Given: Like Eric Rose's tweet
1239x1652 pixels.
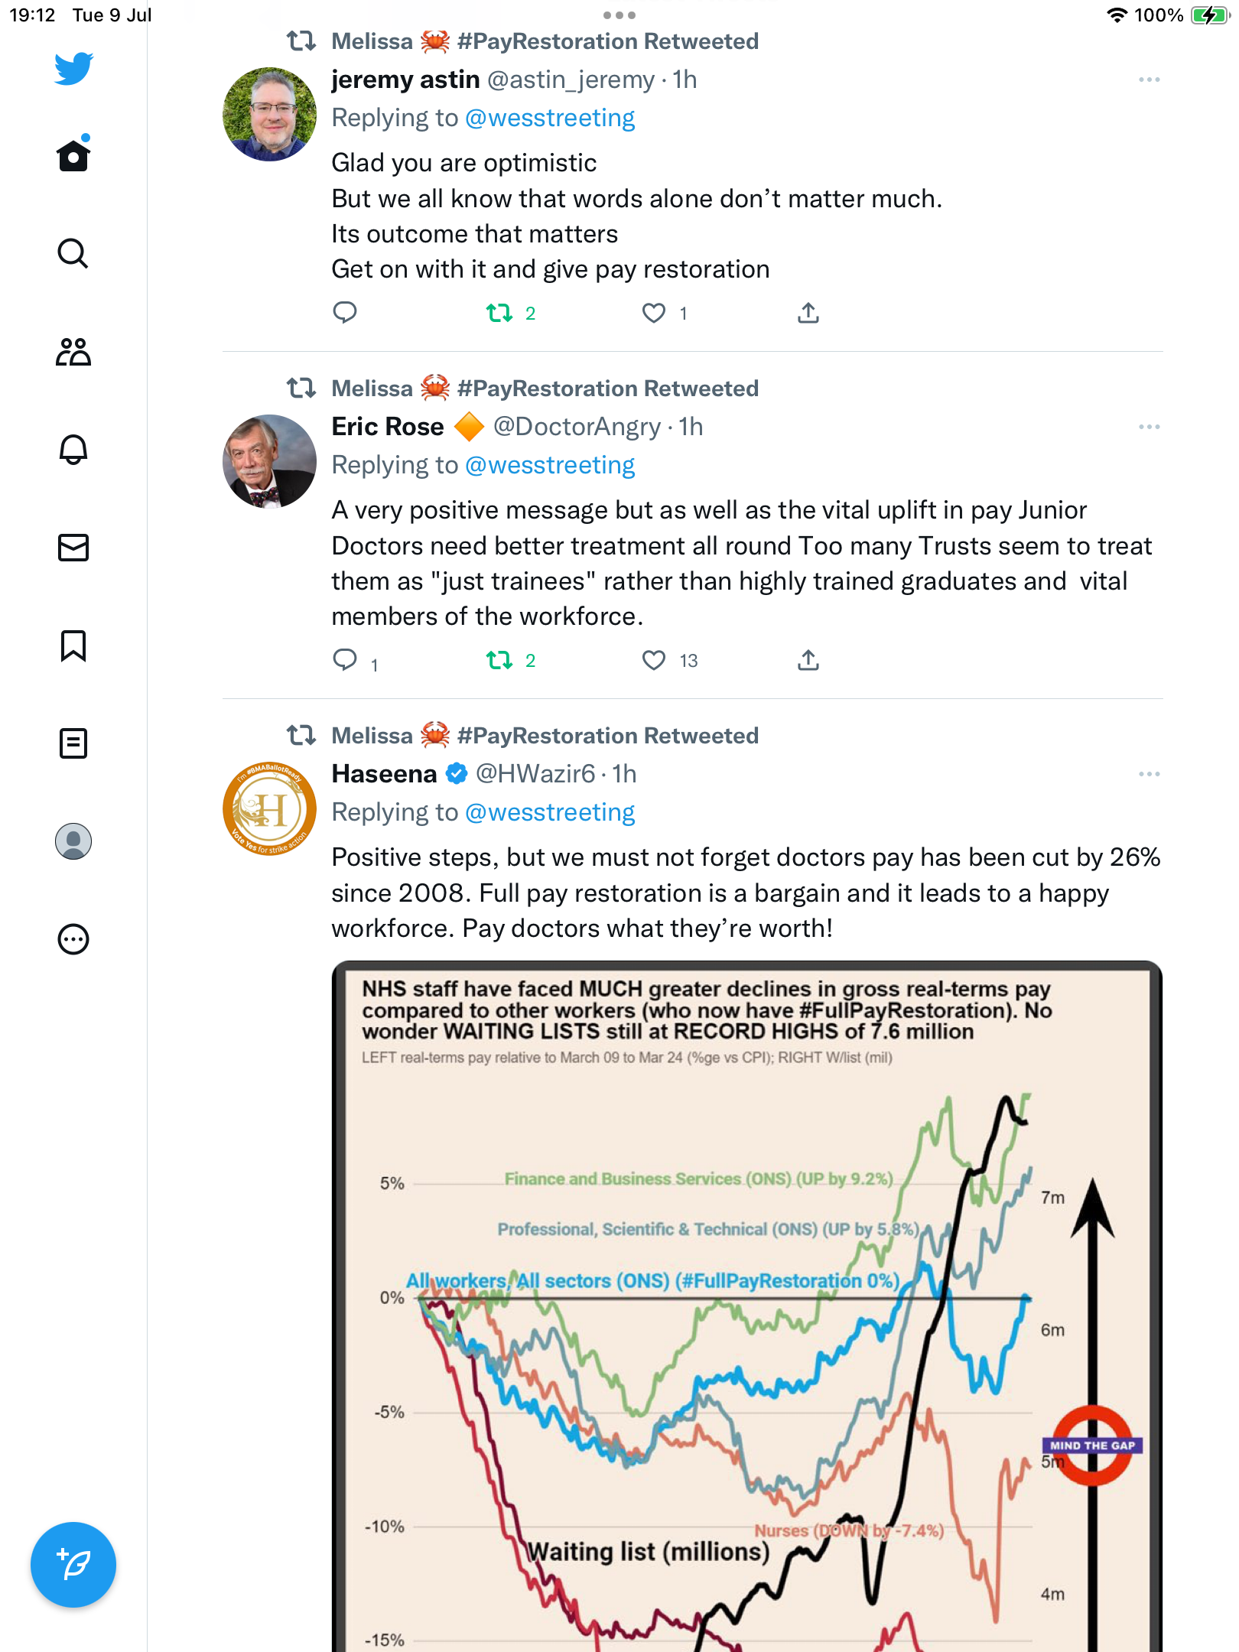Looking at the screenshot, I should [x=654, y=660].
